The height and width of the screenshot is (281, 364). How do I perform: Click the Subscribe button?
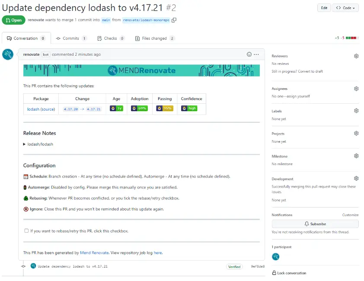pos(315,224)
